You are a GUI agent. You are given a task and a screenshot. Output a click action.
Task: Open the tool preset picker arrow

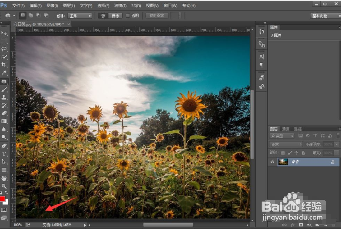[14, 16]
